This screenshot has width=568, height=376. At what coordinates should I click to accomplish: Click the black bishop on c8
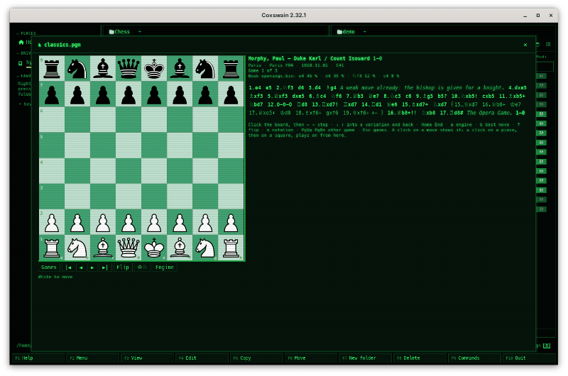(x=103, y=68)
